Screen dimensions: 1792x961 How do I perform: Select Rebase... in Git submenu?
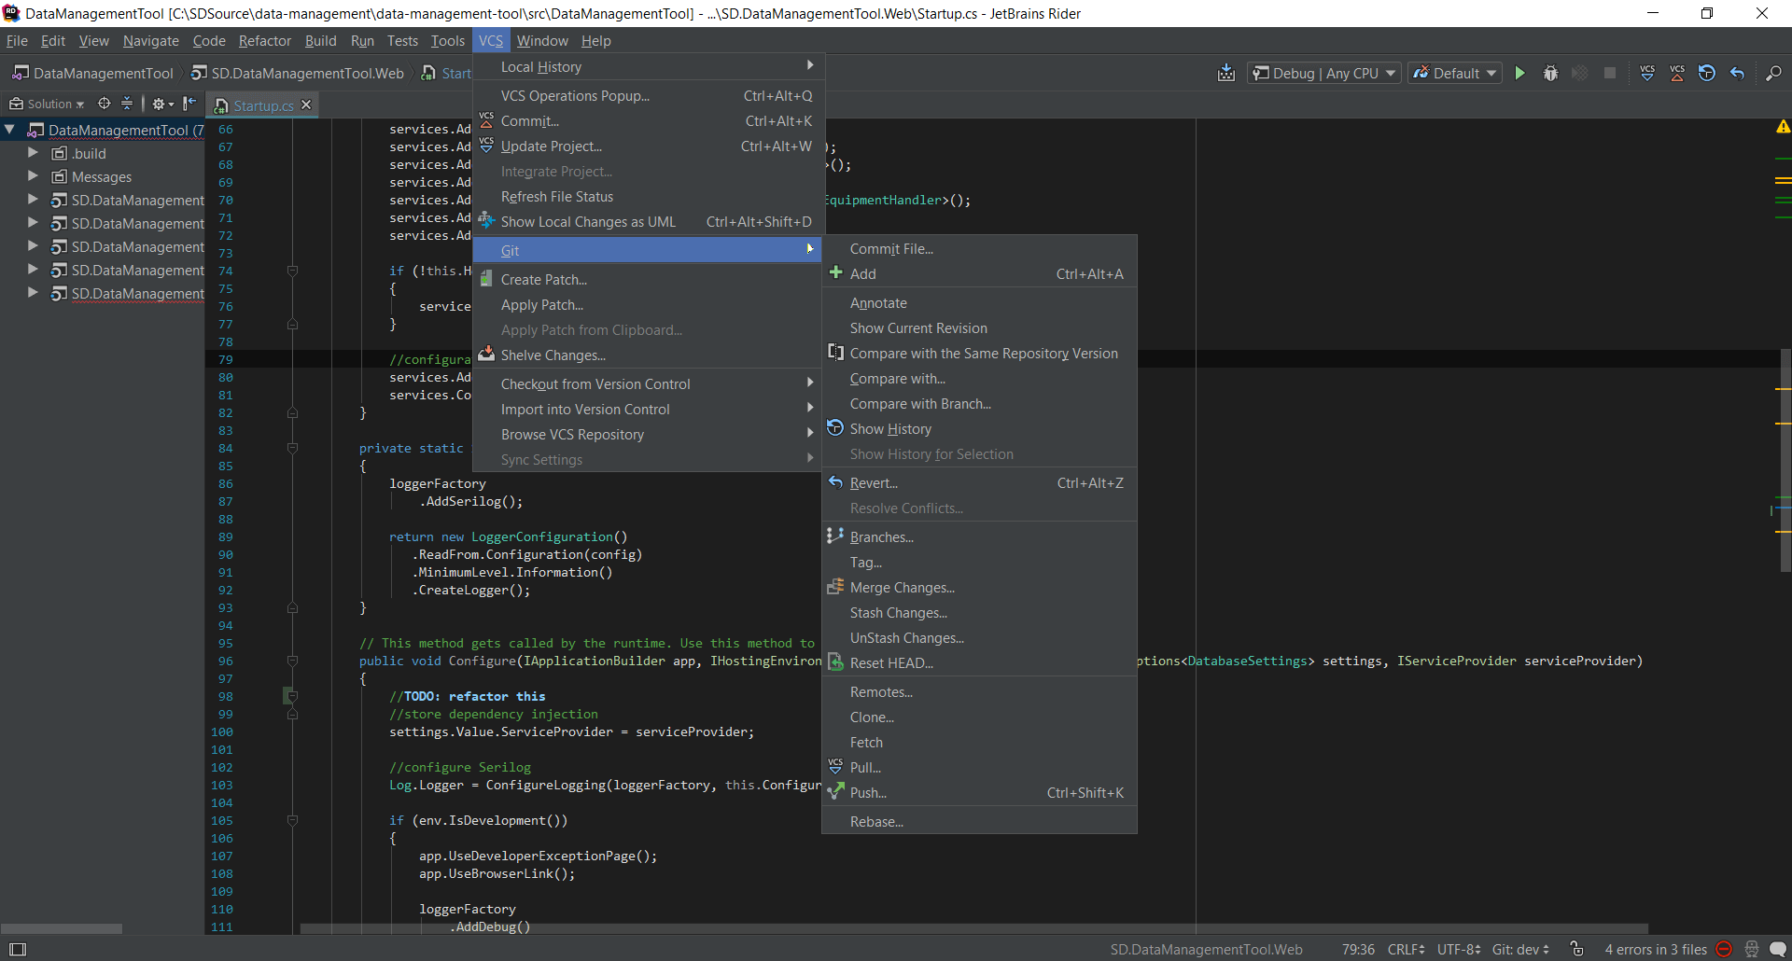(979, 822)
